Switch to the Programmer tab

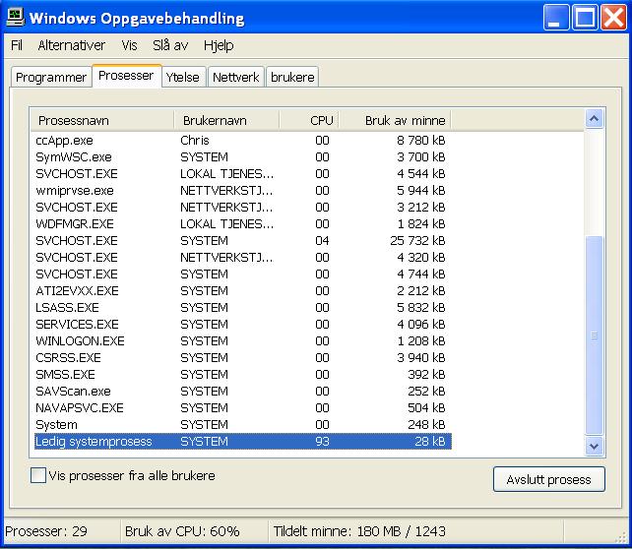[x=51, y=77]
